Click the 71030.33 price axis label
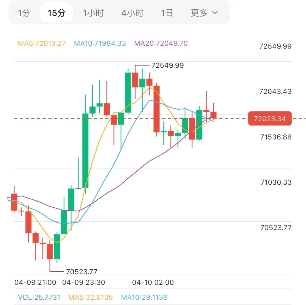The width and height of the screenshot is (306, 305). [276, 182]
